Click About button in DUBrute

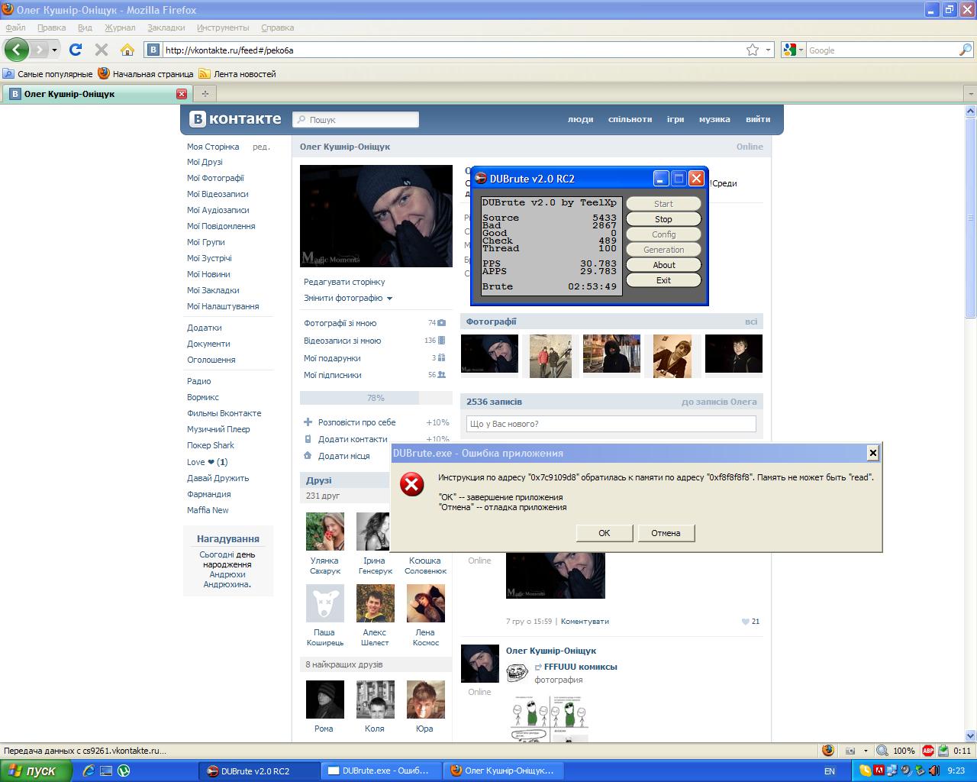coord(663,265)
